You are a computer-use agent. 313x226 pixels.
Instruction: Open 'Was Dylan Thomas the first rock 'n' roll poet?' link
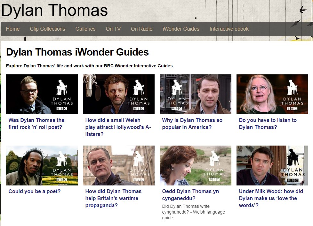pos(36,124)
